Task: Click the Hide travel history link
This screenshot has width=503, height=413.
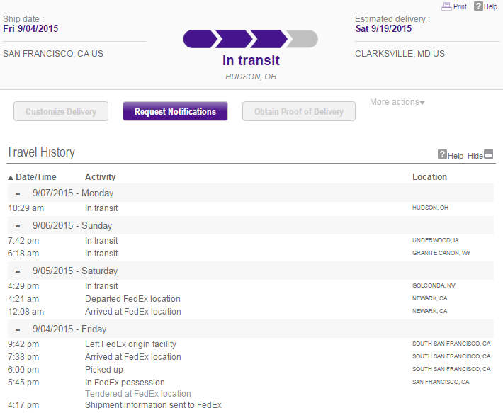Action: [475, 156]
